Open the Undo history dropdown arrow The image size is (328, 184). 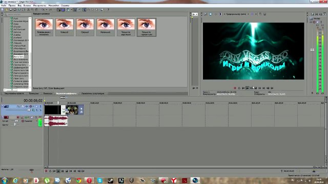point(47,10)
